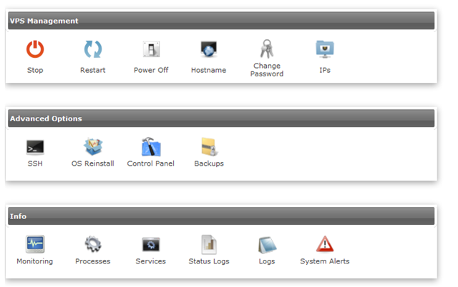Click the red Stop power icon
Image resolution: width=458 pixels, height=287 pixels.
tap(35, 49)
